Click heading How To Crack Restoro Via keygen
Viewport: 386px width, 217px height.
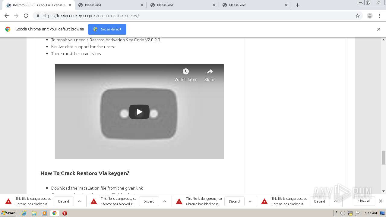click(85, 173)
